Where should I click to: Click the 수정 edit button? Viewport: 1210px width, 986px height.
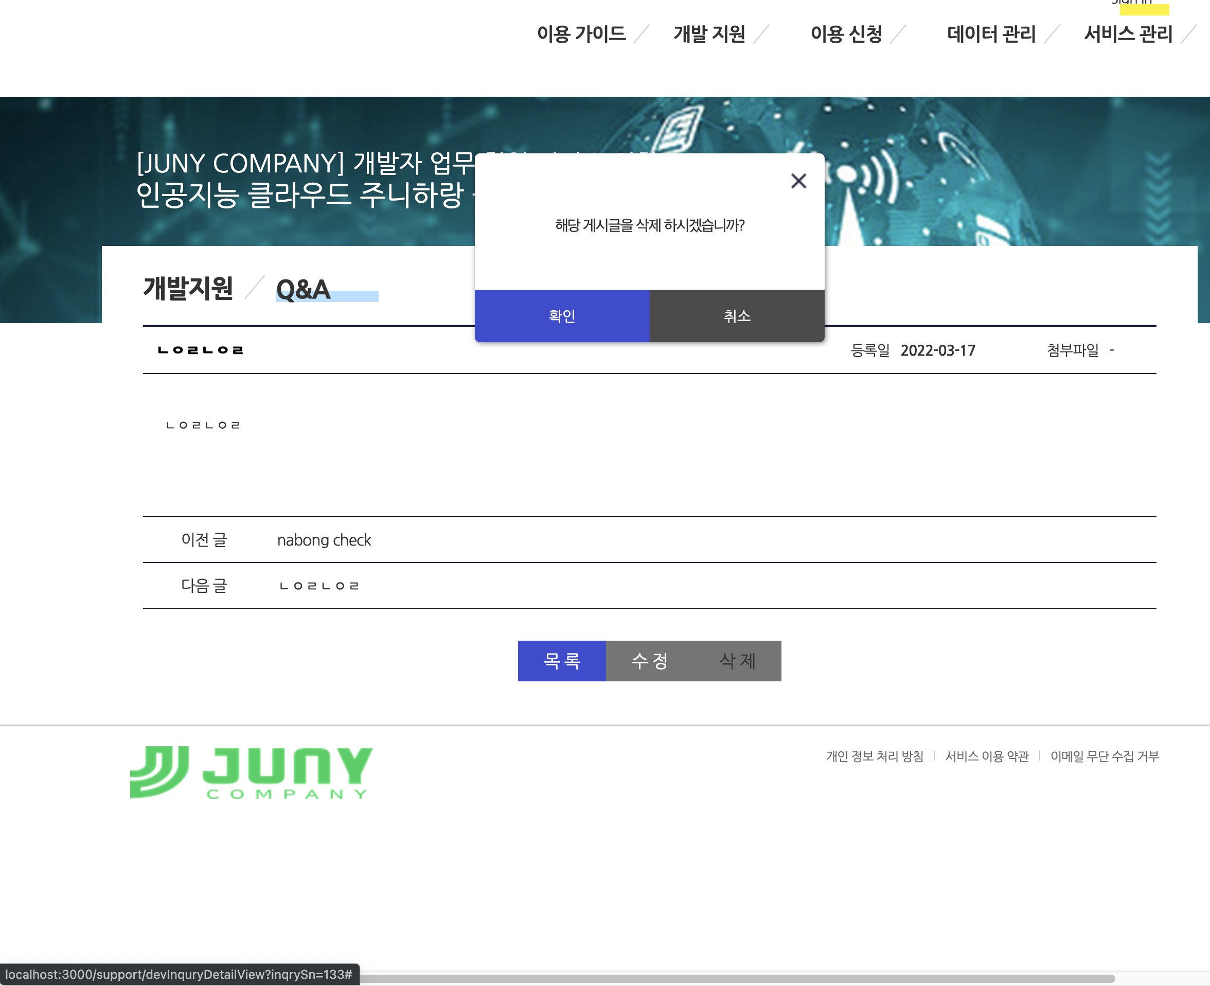pyautogui.click(x=650, y=661)
